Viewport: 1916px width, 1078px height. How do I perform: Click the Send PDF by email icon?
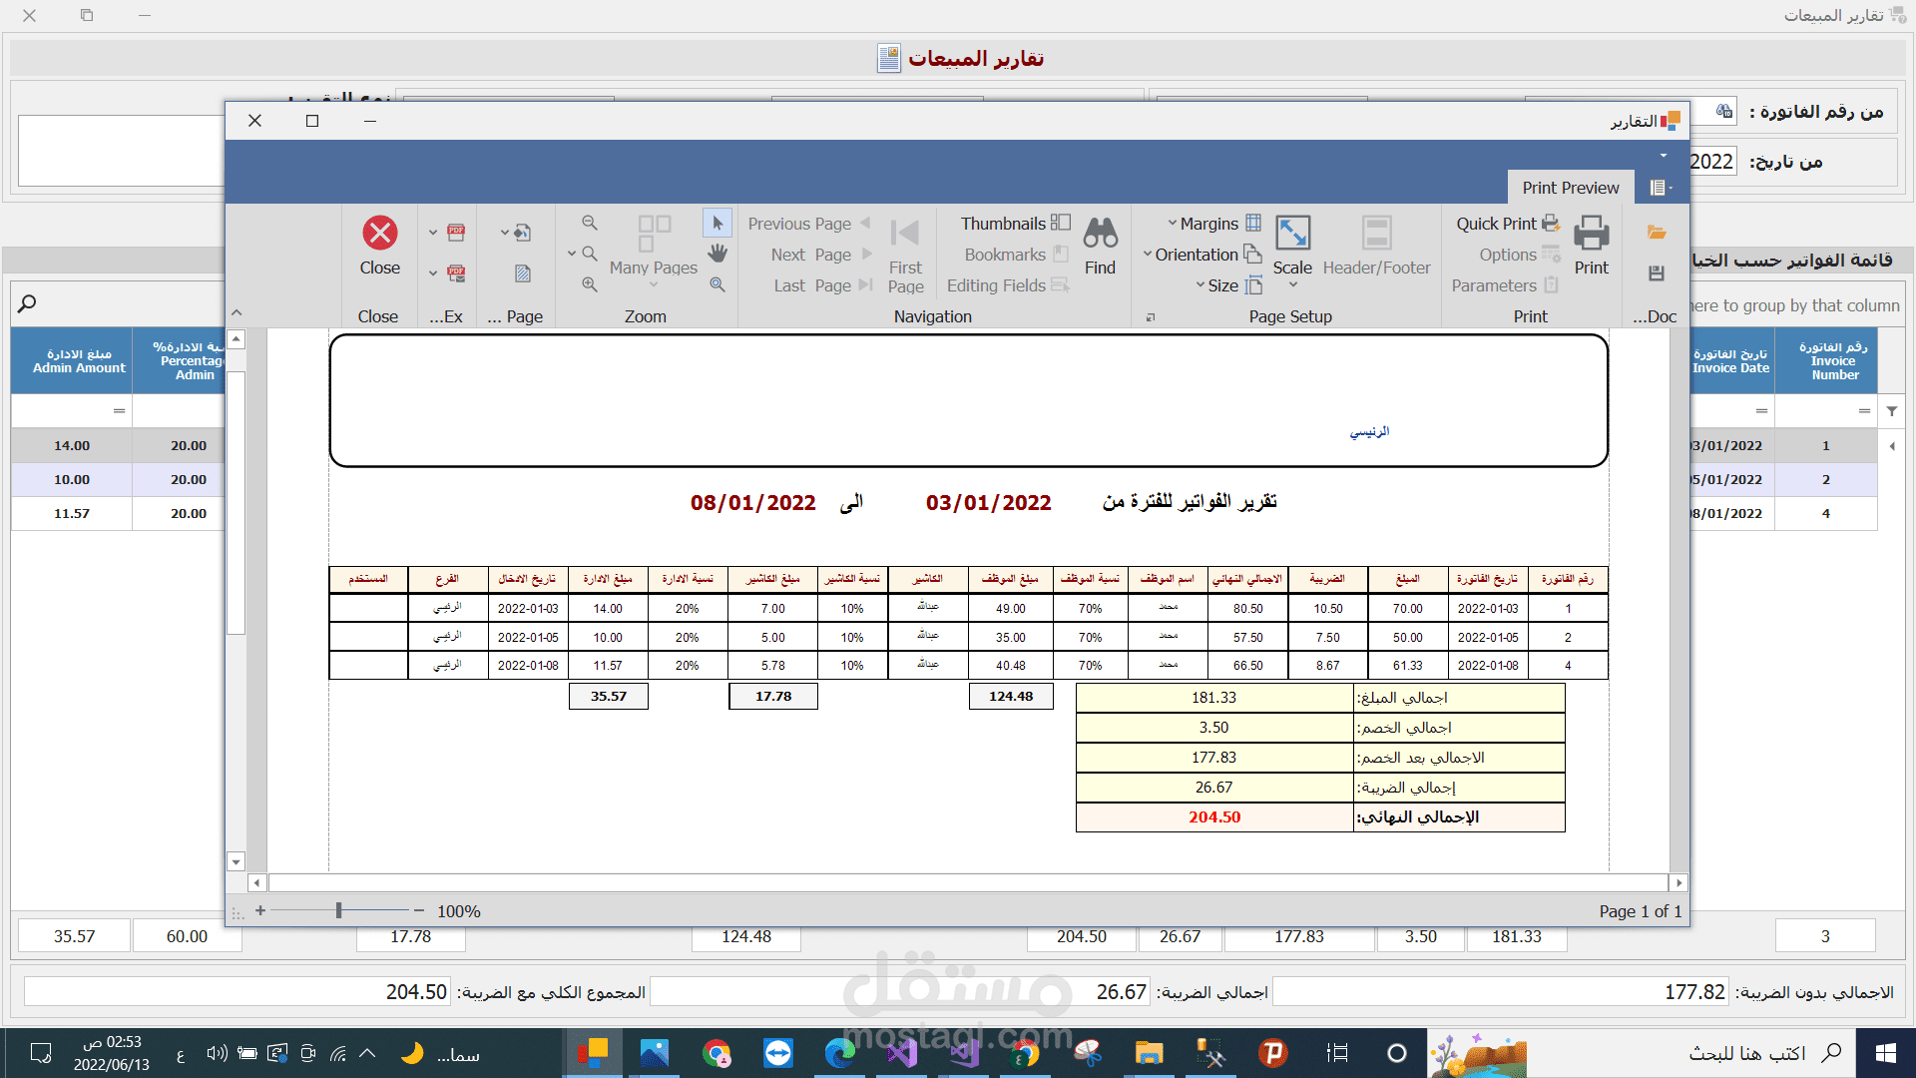[456, 272]
